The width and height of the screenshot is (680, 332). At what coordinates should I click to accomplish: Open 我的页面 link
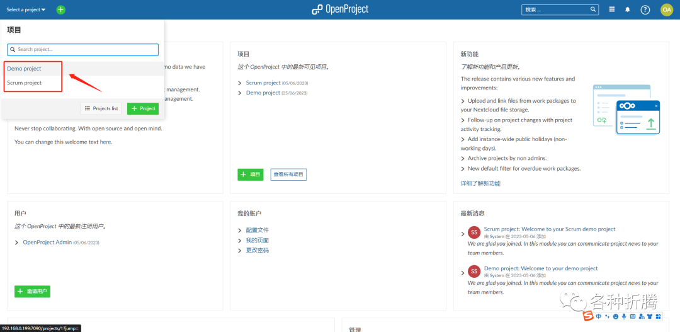[257, 240]
